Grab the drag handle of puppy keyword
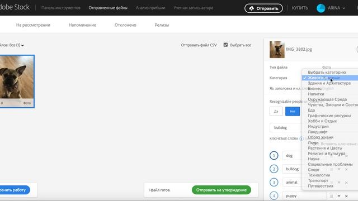The image size is (358, 201). click(x=332, y=196)
